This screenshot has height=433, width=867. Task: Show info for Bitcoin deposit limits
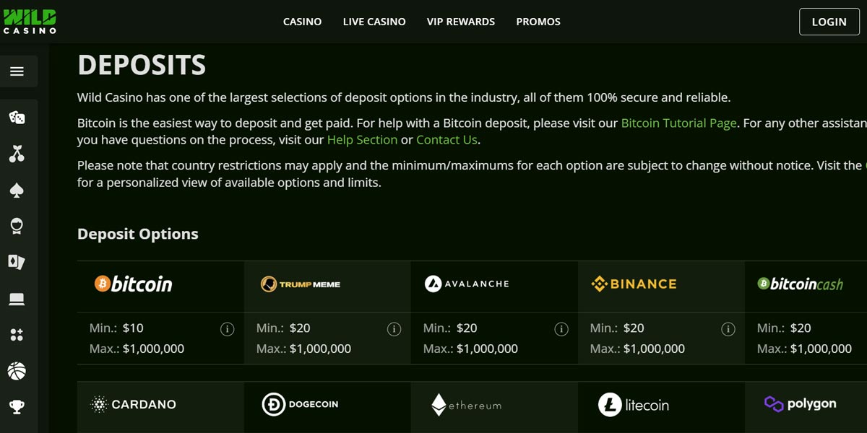227,329
